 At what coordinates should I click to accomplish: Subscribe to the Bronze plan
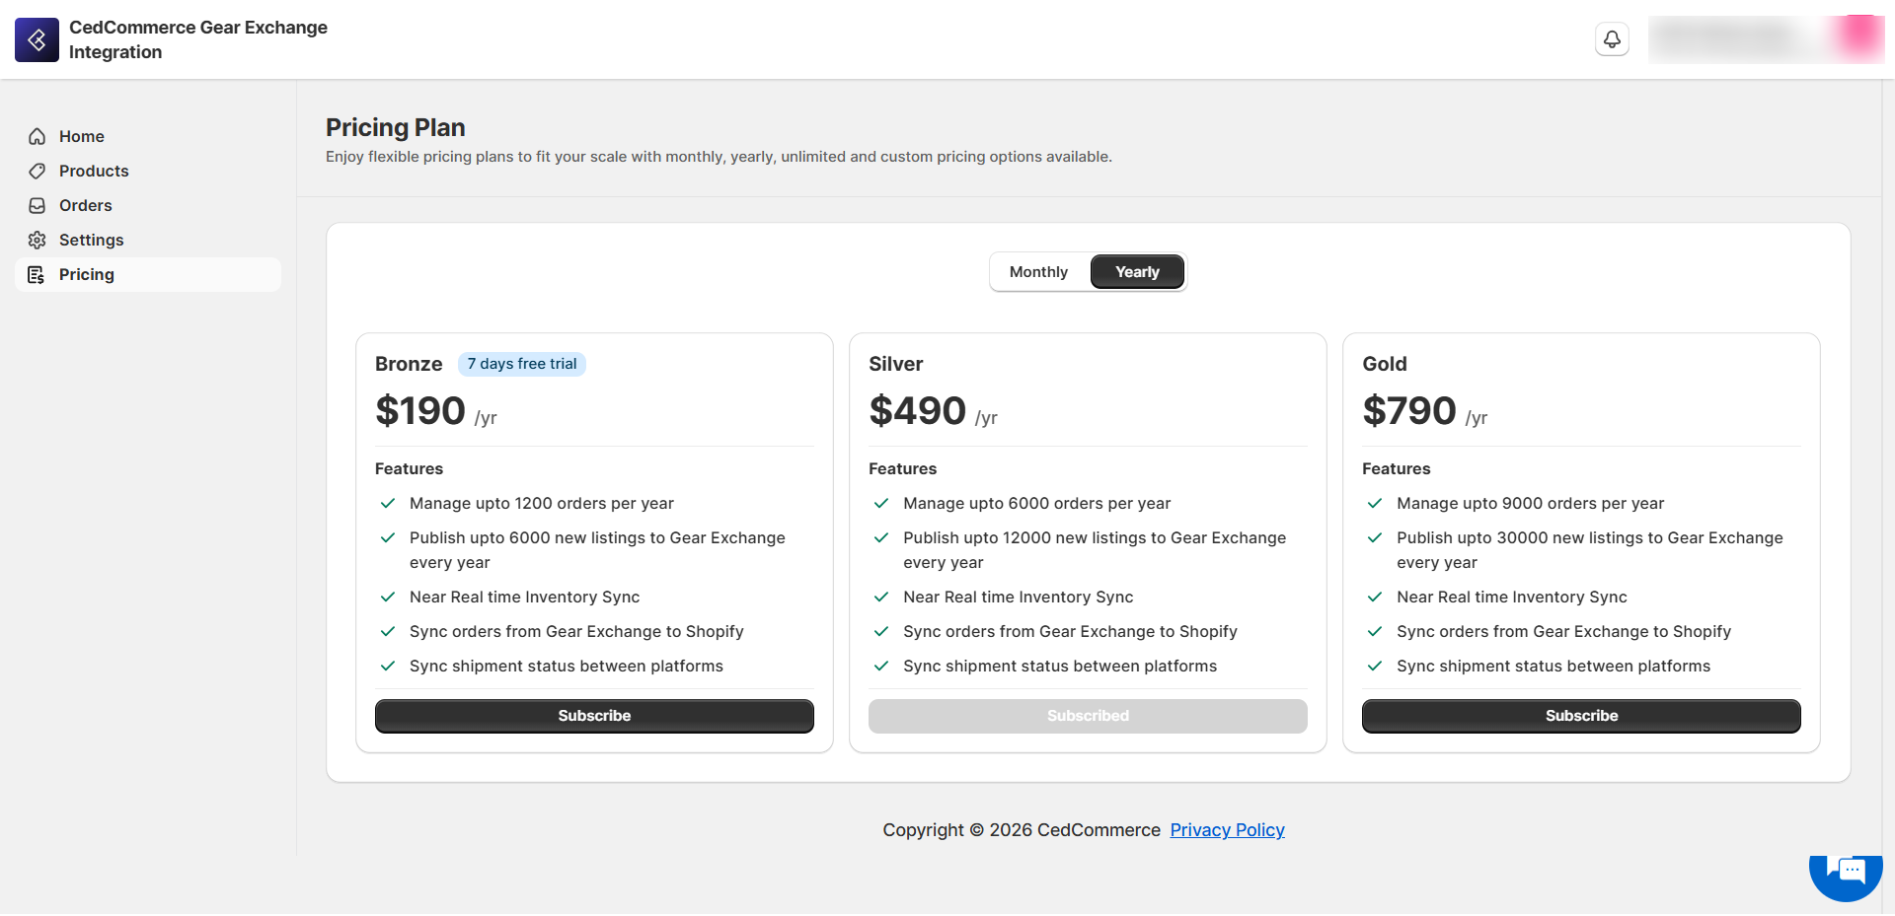click(594, 716)
